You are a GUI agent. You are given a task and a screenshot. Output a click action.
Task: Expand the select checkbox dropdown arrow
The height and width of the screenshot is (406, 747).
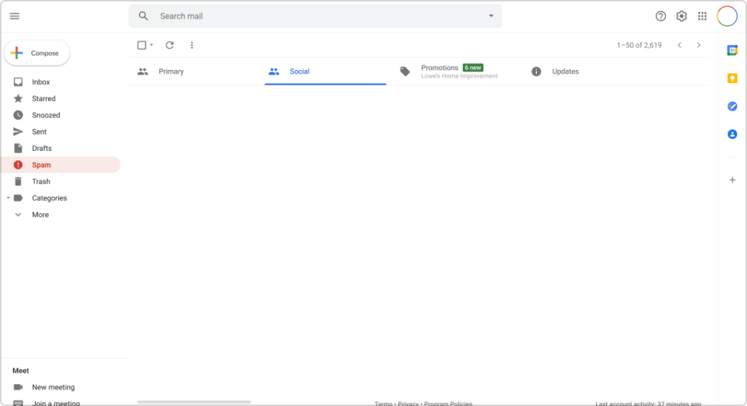(x=152, y=45)
